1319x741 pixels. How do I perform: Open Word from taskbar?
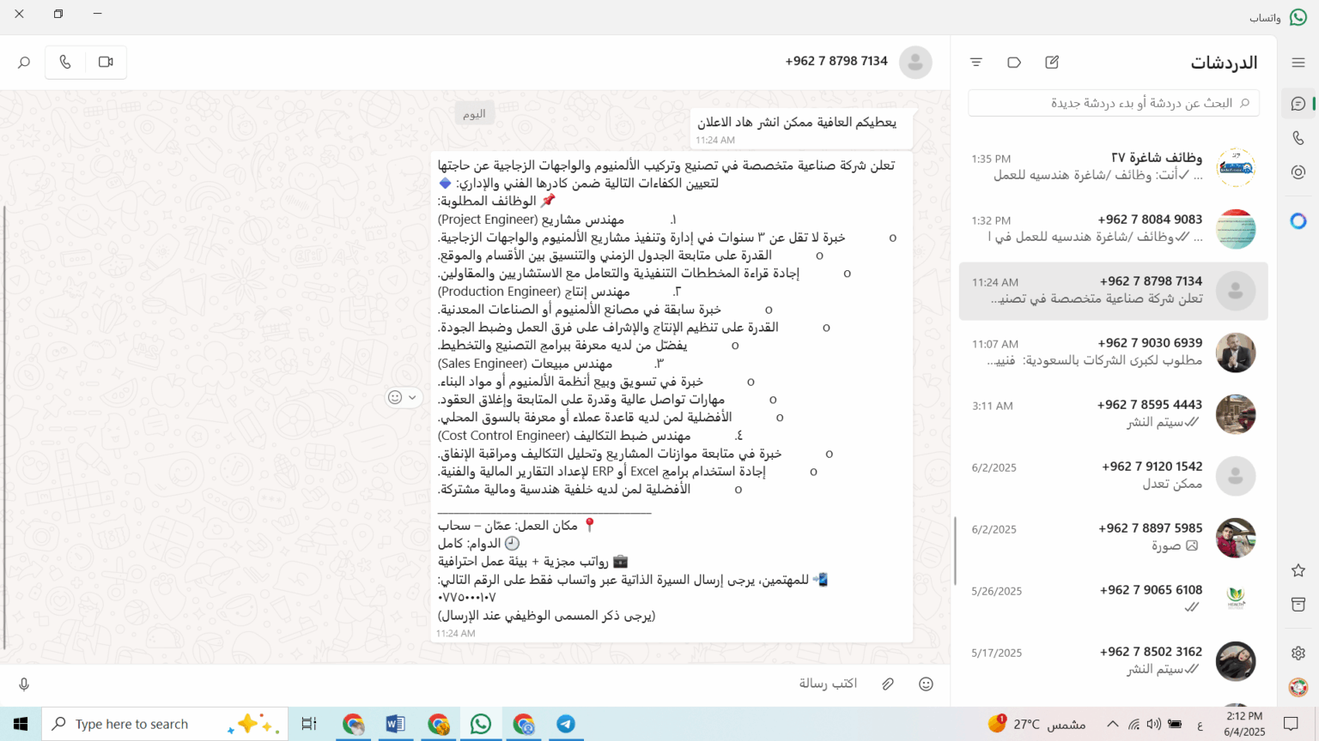tap(395, 724)
